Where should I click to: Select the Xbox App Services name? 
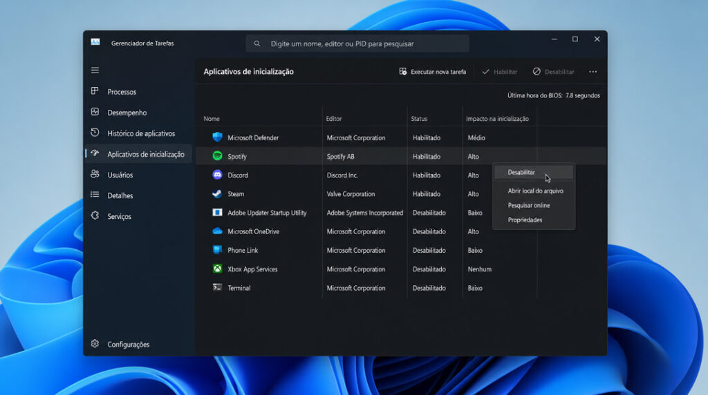tap(252, 269)
